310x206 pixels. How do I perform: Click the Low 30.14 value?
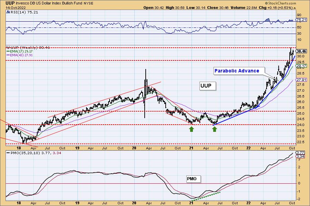tap(196, 8)
